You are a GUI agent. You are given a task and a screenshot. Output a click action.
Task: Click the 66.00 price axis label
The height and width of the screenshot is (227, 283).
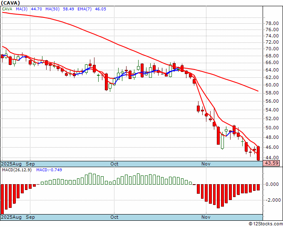pyautogui.click(x=272, y=63)
